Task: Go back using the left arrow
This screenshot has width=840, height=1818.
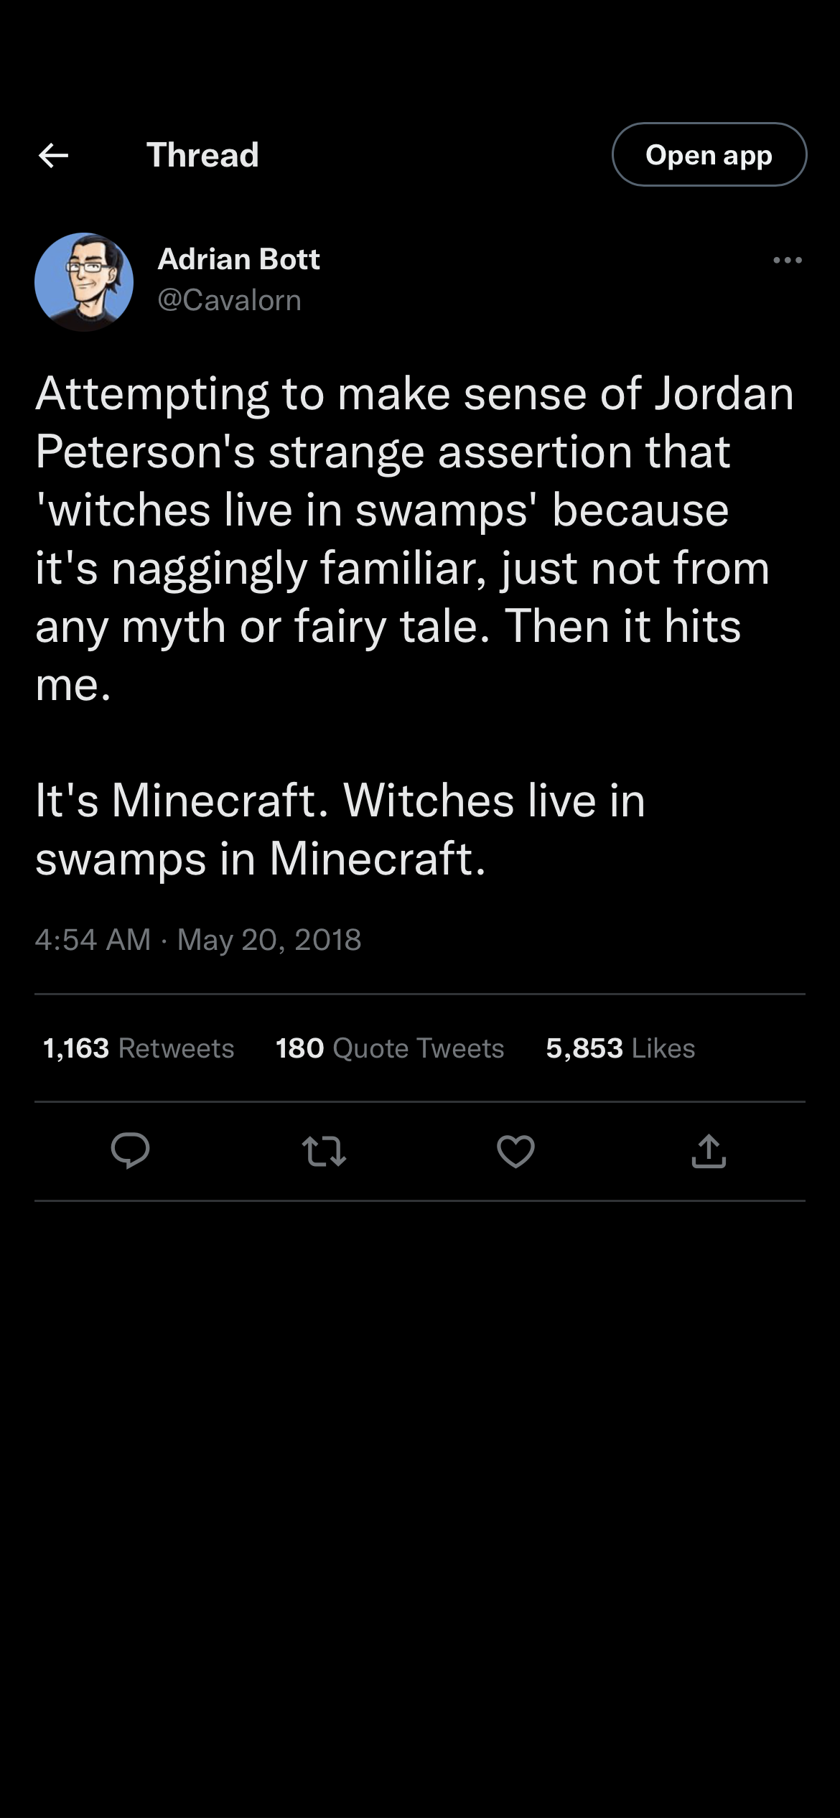Action: (x=53, y=155)
